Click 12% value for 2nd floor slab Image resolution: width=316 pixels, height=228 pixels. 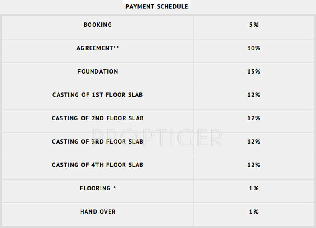coord(254,118)
